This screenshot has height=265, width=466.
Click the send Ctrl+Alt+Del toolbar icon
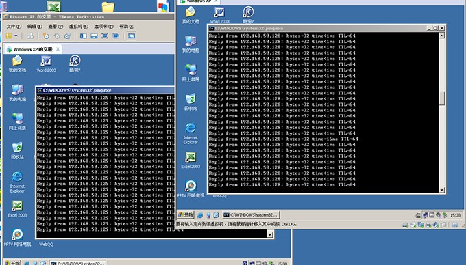pos(30,36)
